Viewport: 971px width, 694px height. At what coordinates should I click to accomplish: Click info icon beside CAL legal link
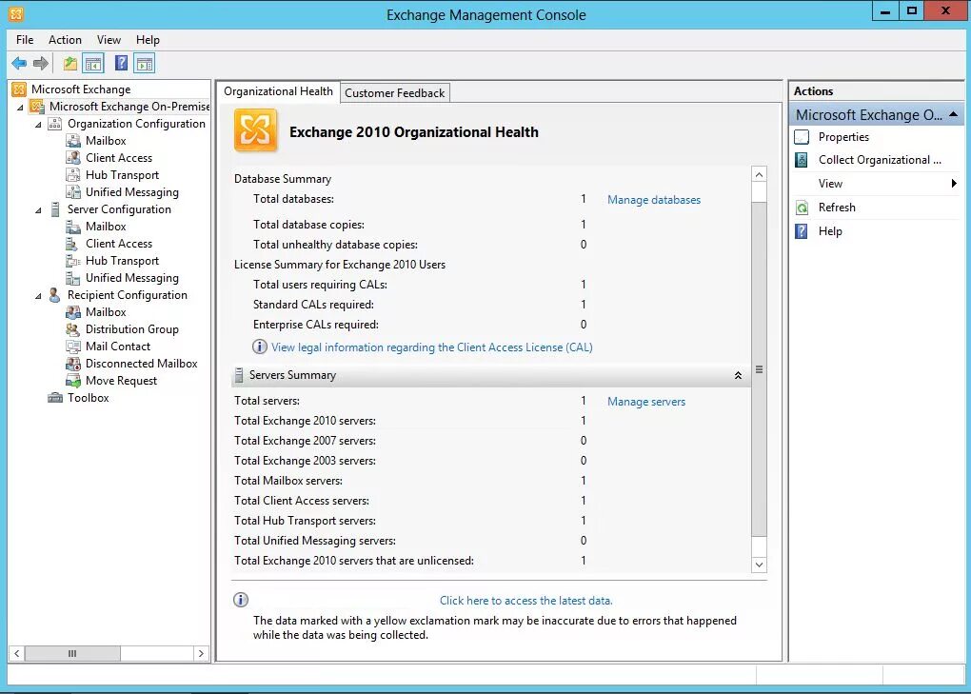pyautogui.click(x=260, y=347)
